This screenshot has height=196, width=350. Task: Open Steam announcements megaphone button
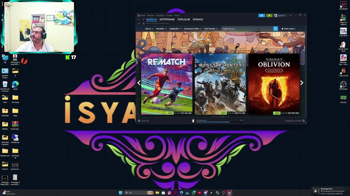(262, 16)
